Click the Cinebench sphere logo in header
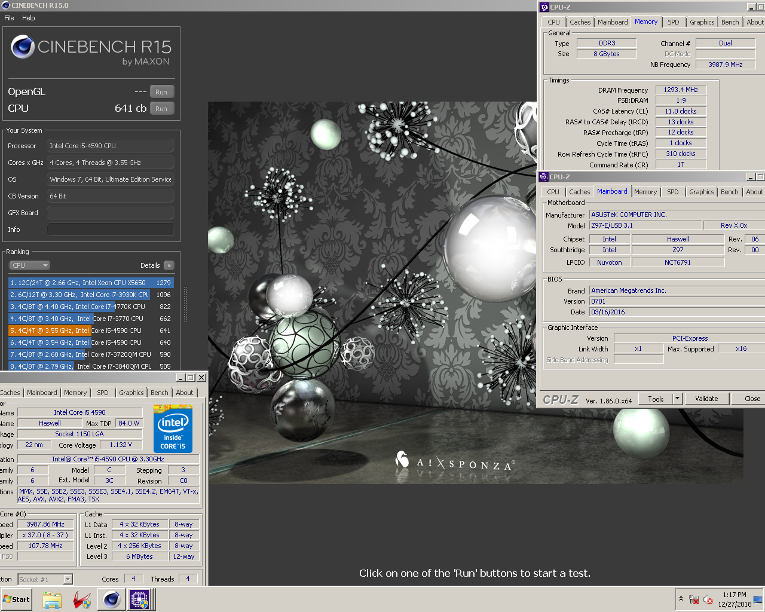The image size is (765, 612). point(23,47)
